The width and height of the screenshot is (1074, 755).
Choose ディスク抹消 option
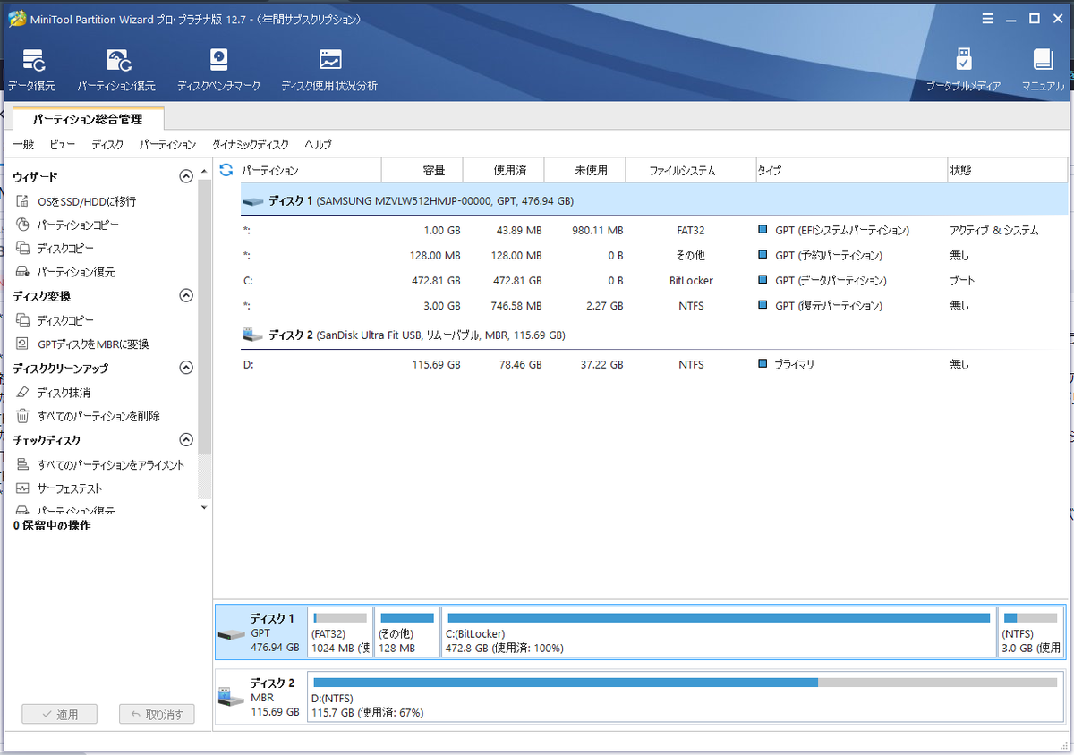coord(64,393)
